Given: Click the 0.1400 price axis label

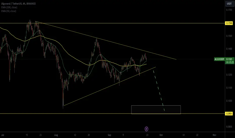Looking at the screenshot, I should [x=229, y=49].
